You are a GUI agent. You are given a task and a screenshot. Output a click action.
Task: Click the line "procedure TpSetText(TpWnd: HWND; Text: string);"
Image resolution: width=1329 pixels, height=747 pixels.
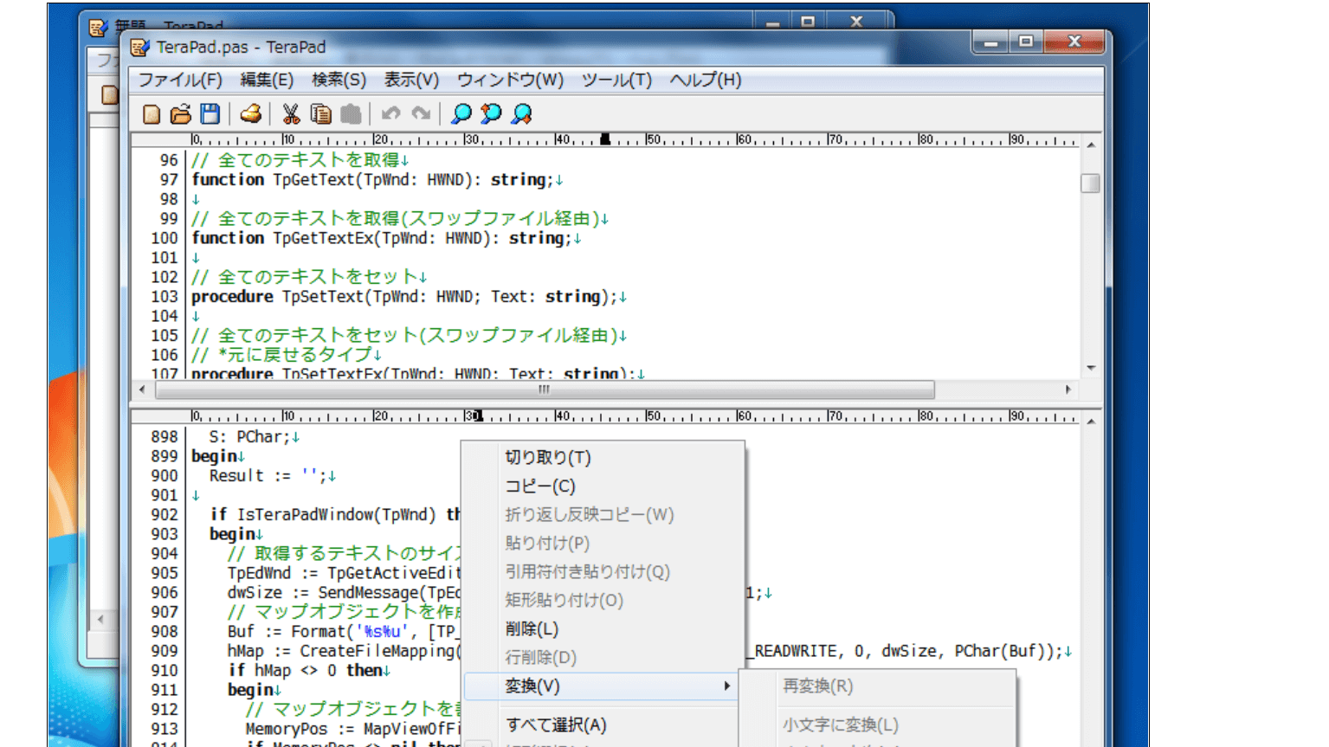point(403,297)
